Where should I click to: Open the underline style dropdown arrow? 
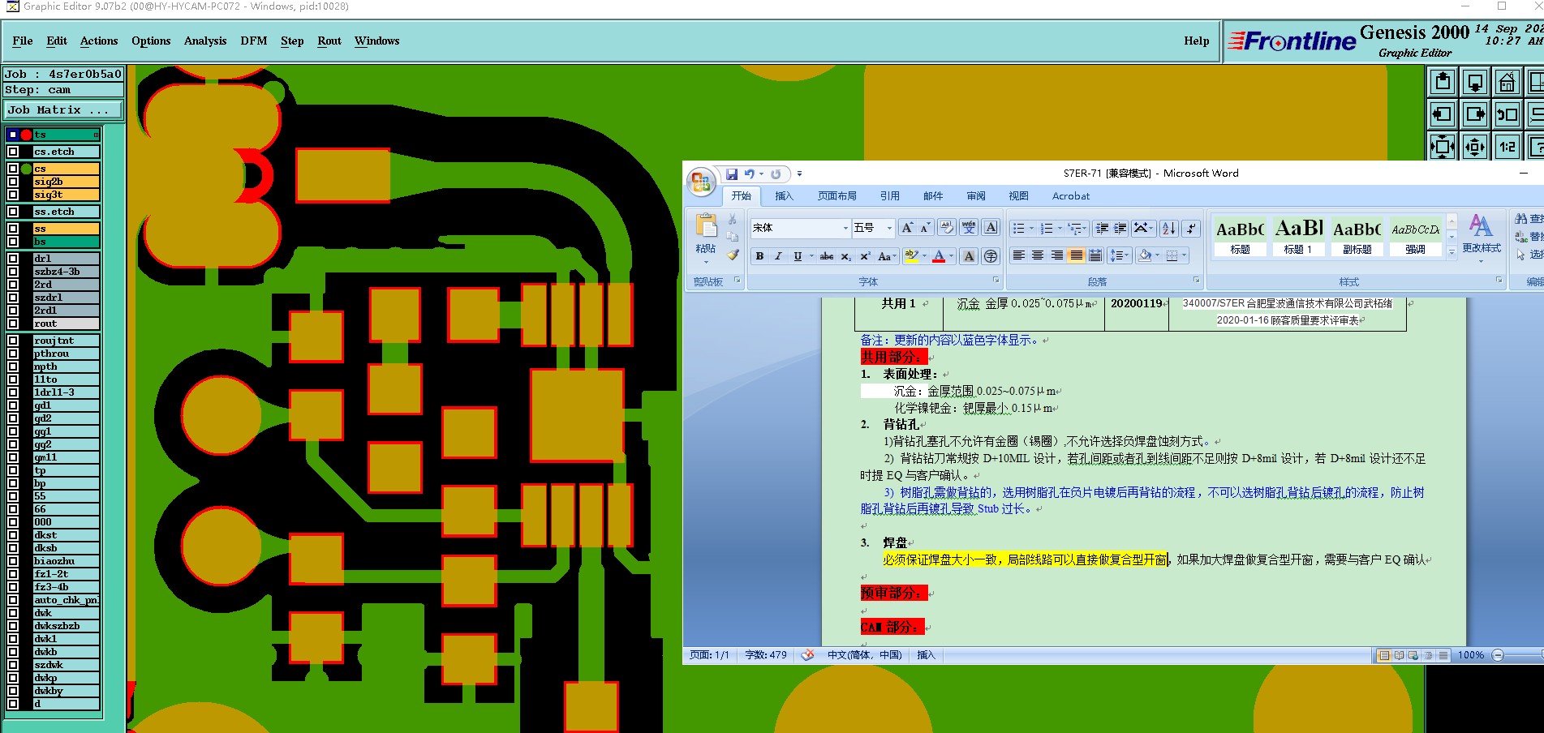tap(811, 256)
